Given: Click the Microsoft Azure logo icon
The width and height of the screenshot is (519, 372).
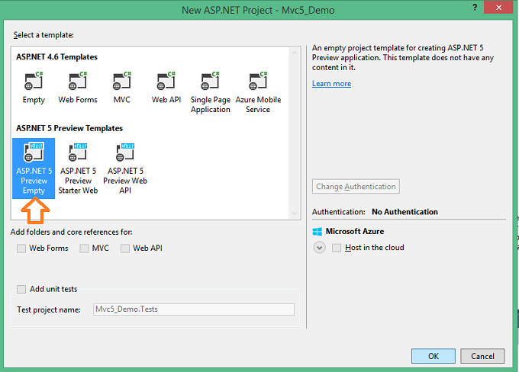Looking at the screenshot, I should [x=317, y=232].
